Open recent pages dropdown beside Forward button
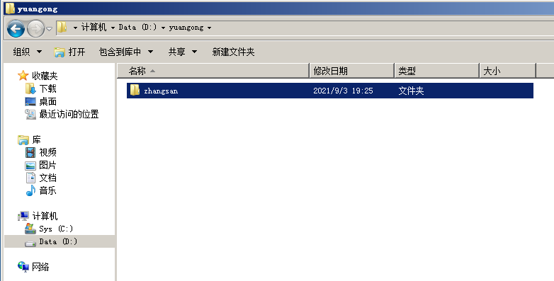 click(50, 29)
